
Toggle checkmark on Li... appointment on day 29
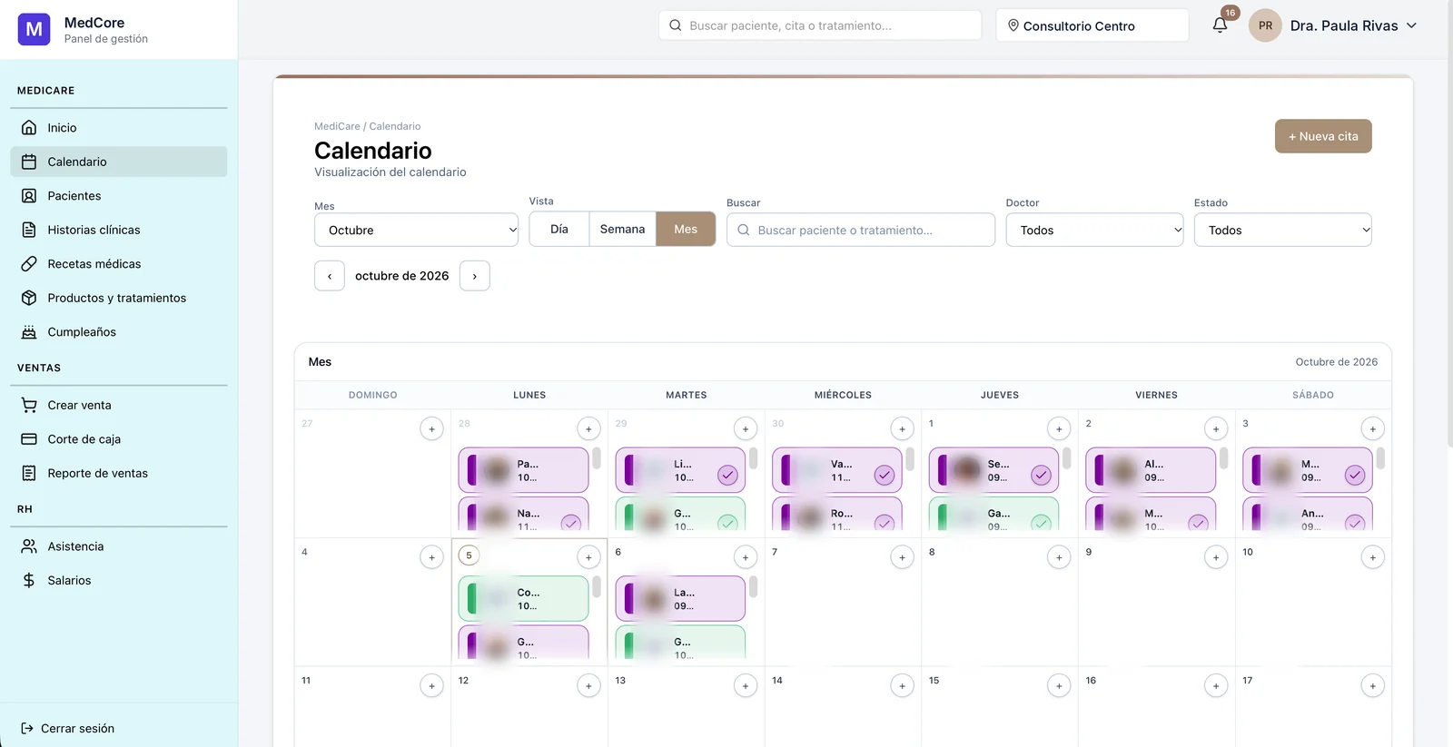pos(727,475)
